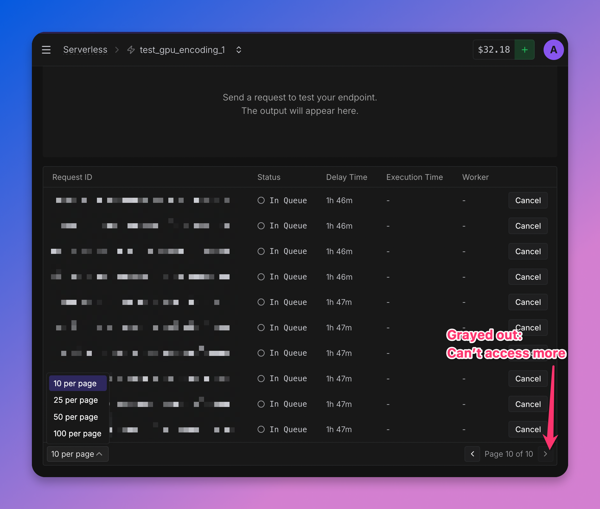
Task: Click the "Status" column header
Action: [269, 177]
